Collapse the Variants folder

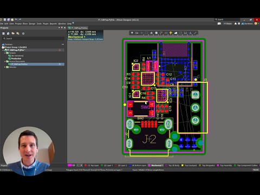click(x=5, y=53)
